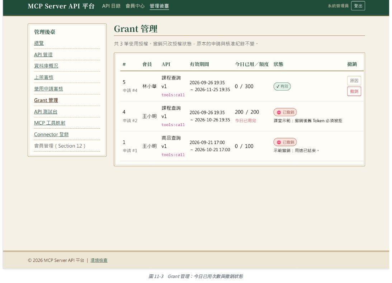This screenshot has width=392, height=283.
Task: Click the 狀態 column header
Action: (278, 64)
